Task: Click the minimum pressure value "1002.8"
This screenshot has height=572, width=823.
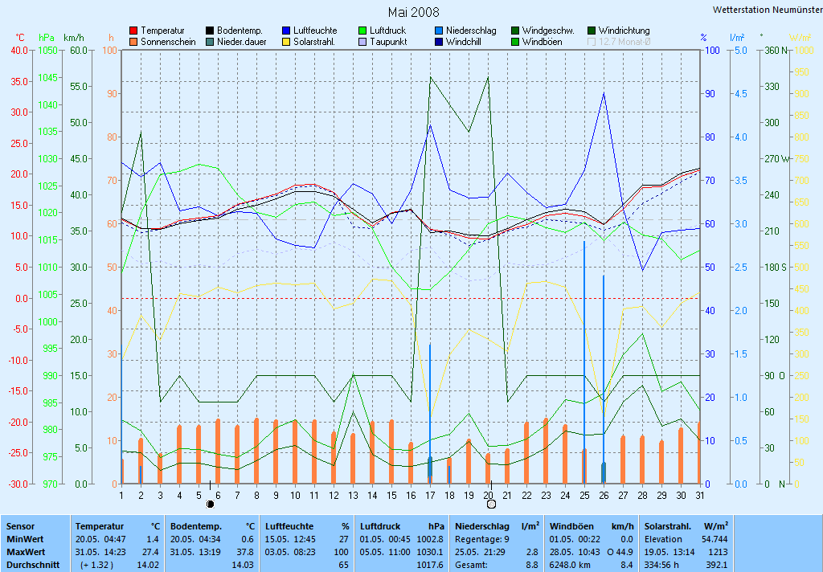Action: (x=430, y=540)
